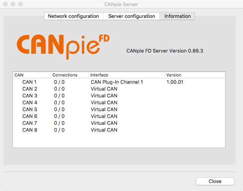Click the Interface column header
The width and height of the screenshot is (243, 191).
pyautogui.click(x=126, y=75)
